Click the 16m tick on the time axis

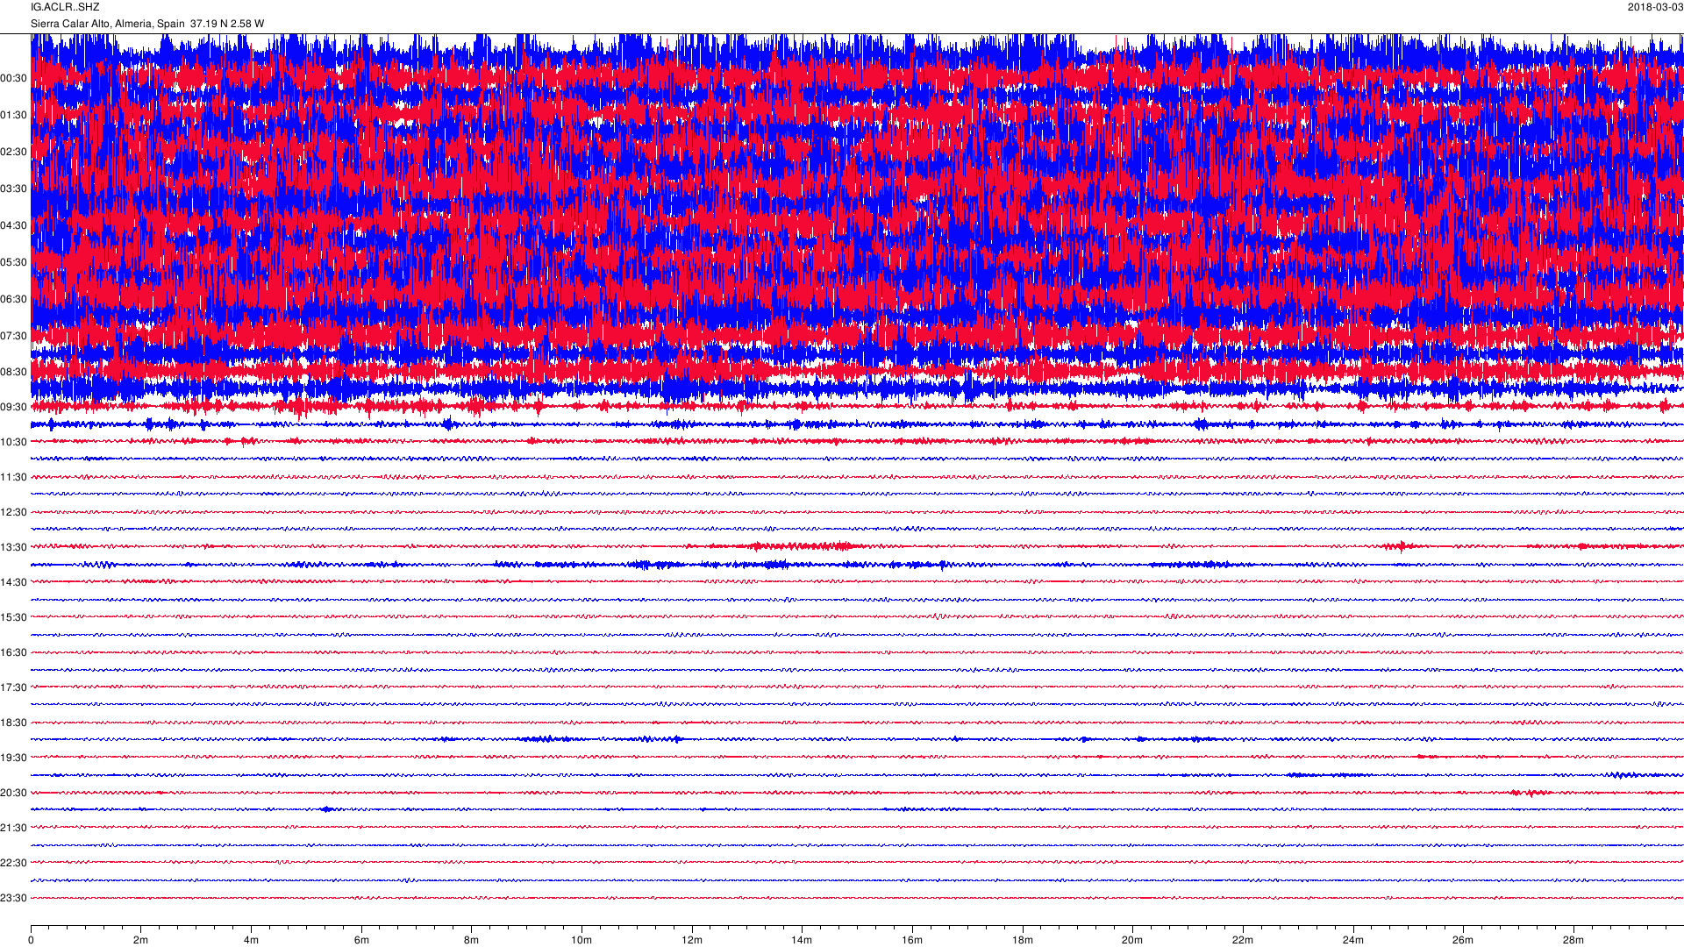click(912, 941)
